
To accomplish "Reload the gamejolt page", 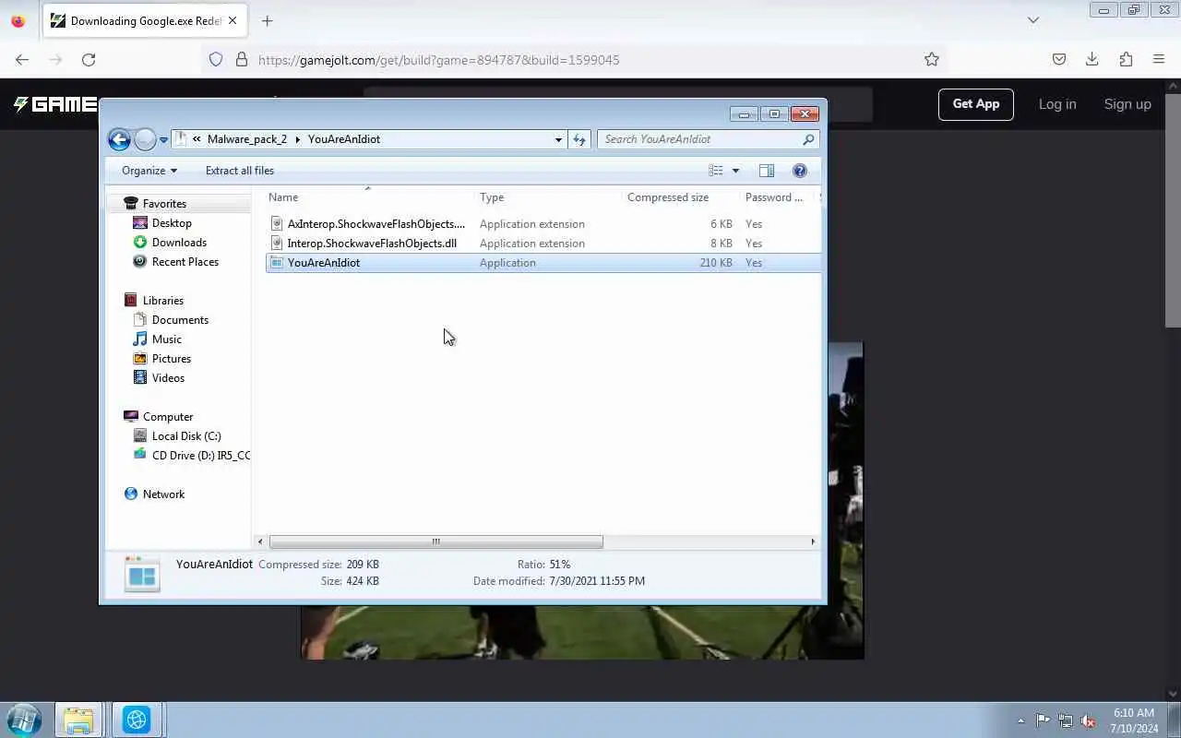I will pos(89,59).
